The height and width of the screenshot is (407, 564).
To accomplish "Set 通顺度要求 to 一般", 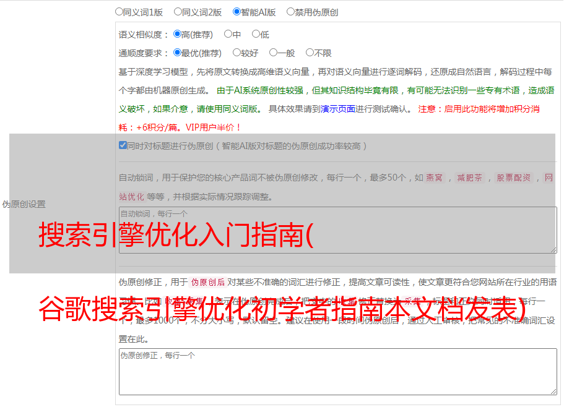I will click(x=274, y=53).
